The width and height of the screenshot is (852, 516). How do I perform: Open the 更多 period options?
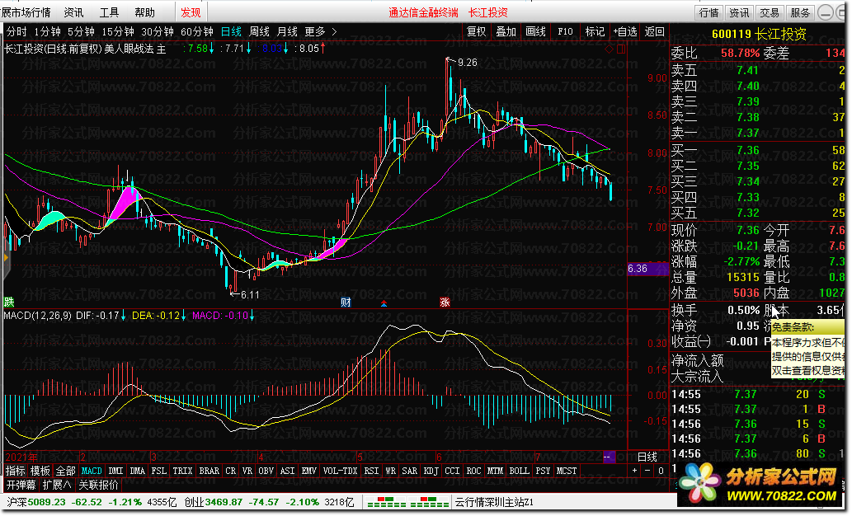pos(314,32)
